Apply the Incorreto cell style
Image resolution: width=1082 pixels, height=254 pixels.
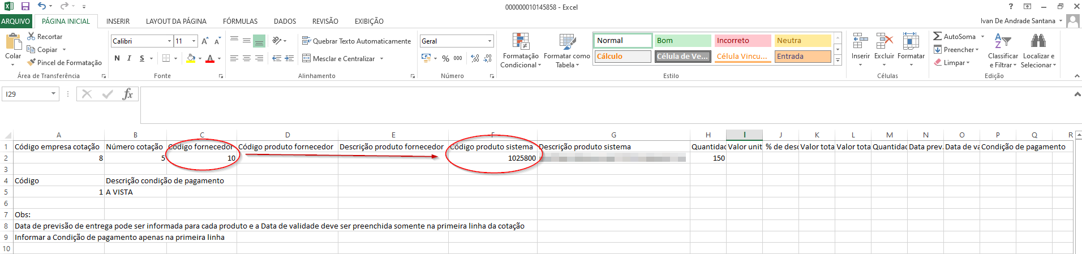742,41
